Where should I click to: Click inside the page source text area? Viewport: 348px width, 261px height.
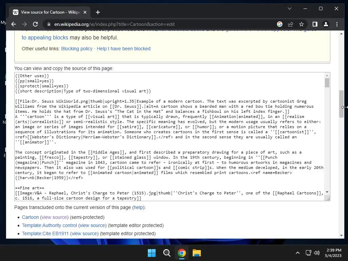tap(170, 137)
